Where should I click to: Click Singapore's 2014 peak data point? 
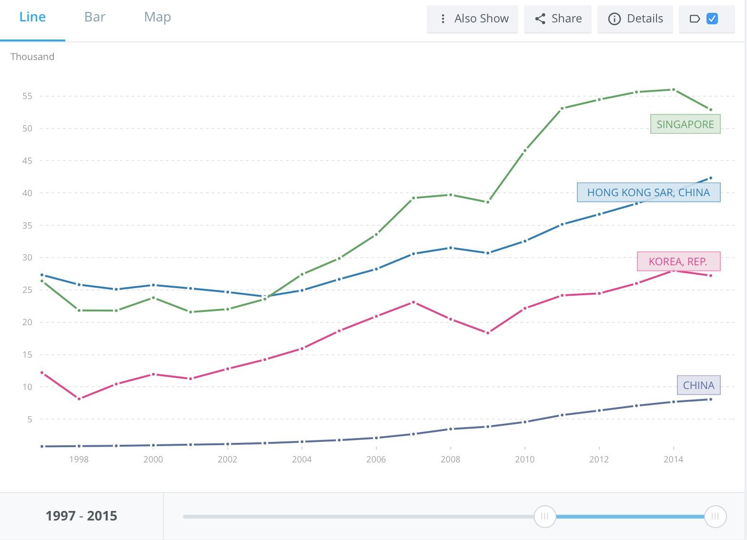(x=674, y=90)
